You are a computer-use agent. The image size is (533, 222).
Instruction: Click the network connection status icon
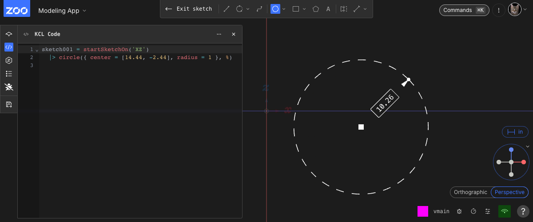[x=504, y=211]
